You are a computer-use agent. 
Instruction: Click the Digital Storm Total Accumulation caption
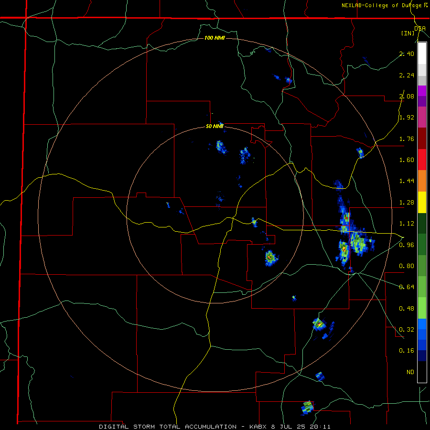coord(215,427)
